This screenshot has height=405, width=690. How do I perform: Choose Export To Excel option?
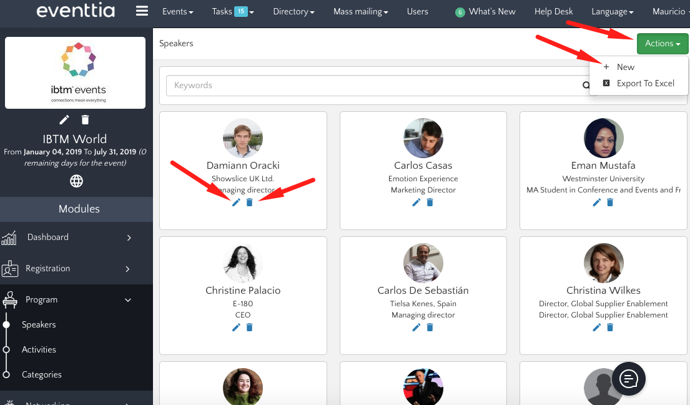click(645, 83)
